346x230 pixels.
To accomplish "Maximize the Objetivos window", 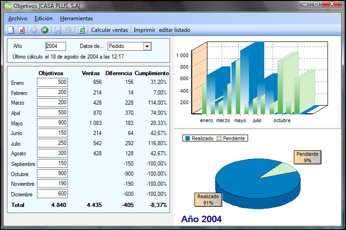I will click(316, 4).
